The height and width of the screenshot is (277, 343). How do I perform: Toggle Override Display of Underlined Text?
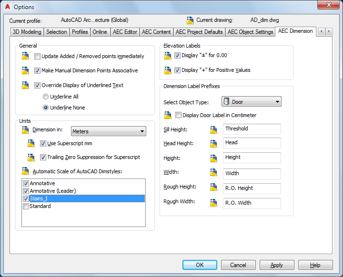tap(37, 85)
